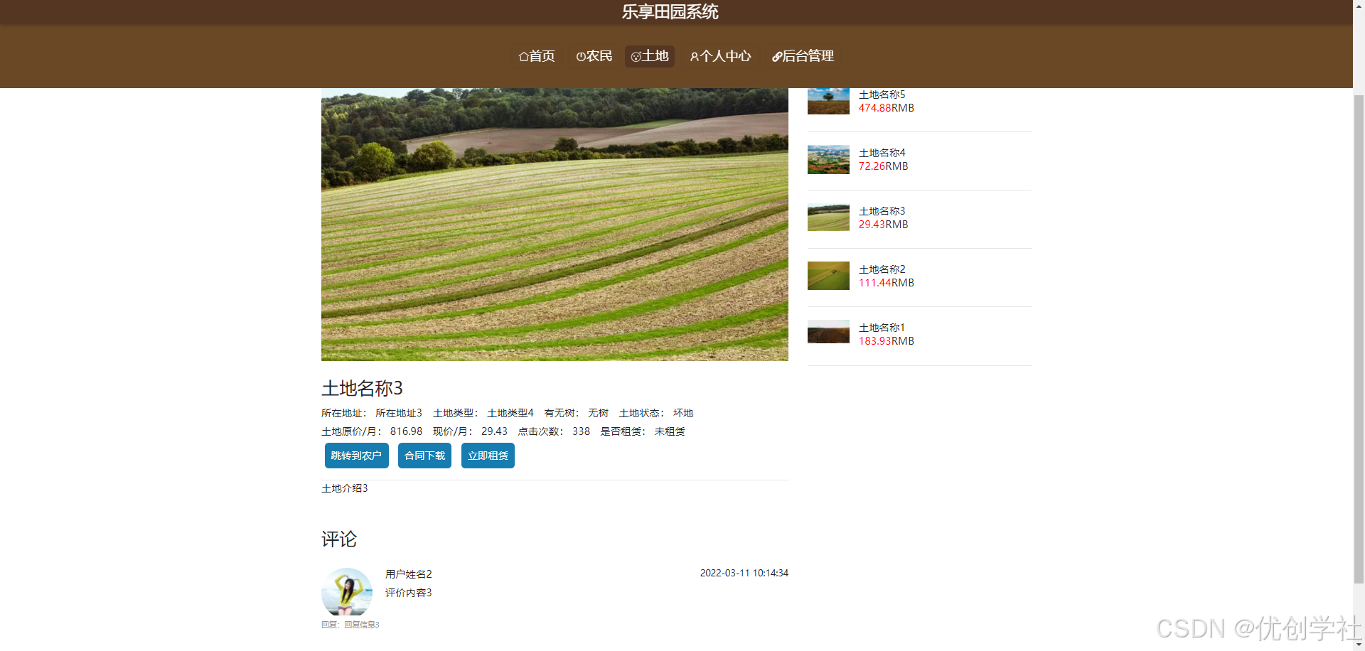Viewport: 1365px width, 651px height.
Task: Click the 评论 section heading
Action: [339, 539]
